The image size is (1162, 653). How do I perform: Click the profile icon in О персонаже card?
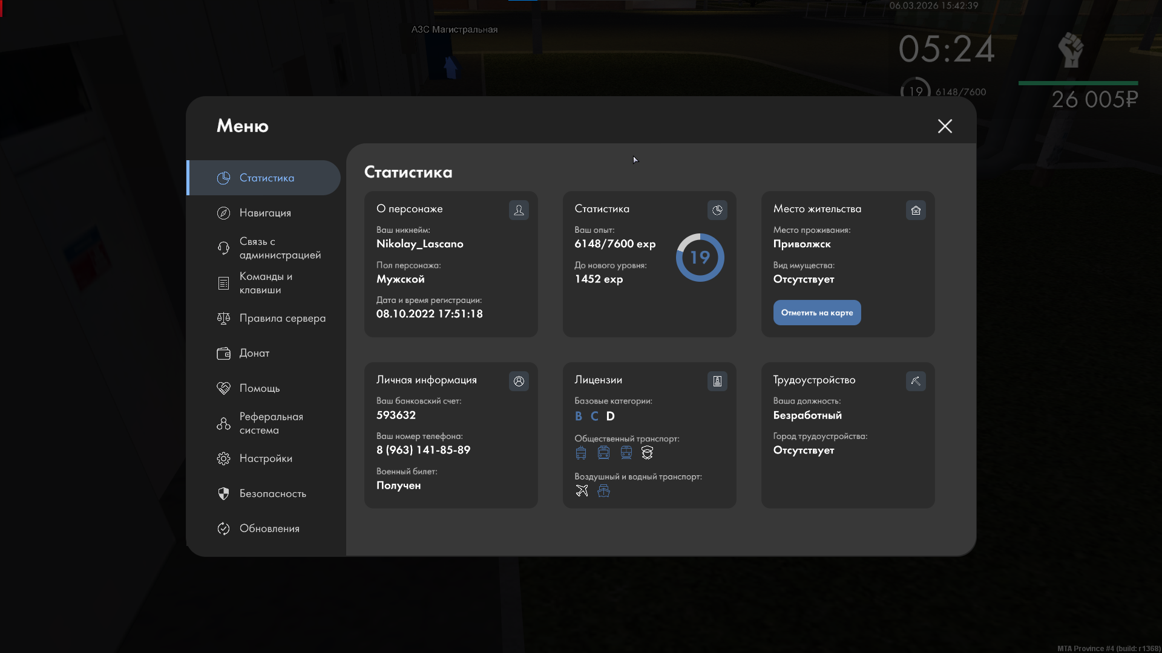click(x=519, y=210)
